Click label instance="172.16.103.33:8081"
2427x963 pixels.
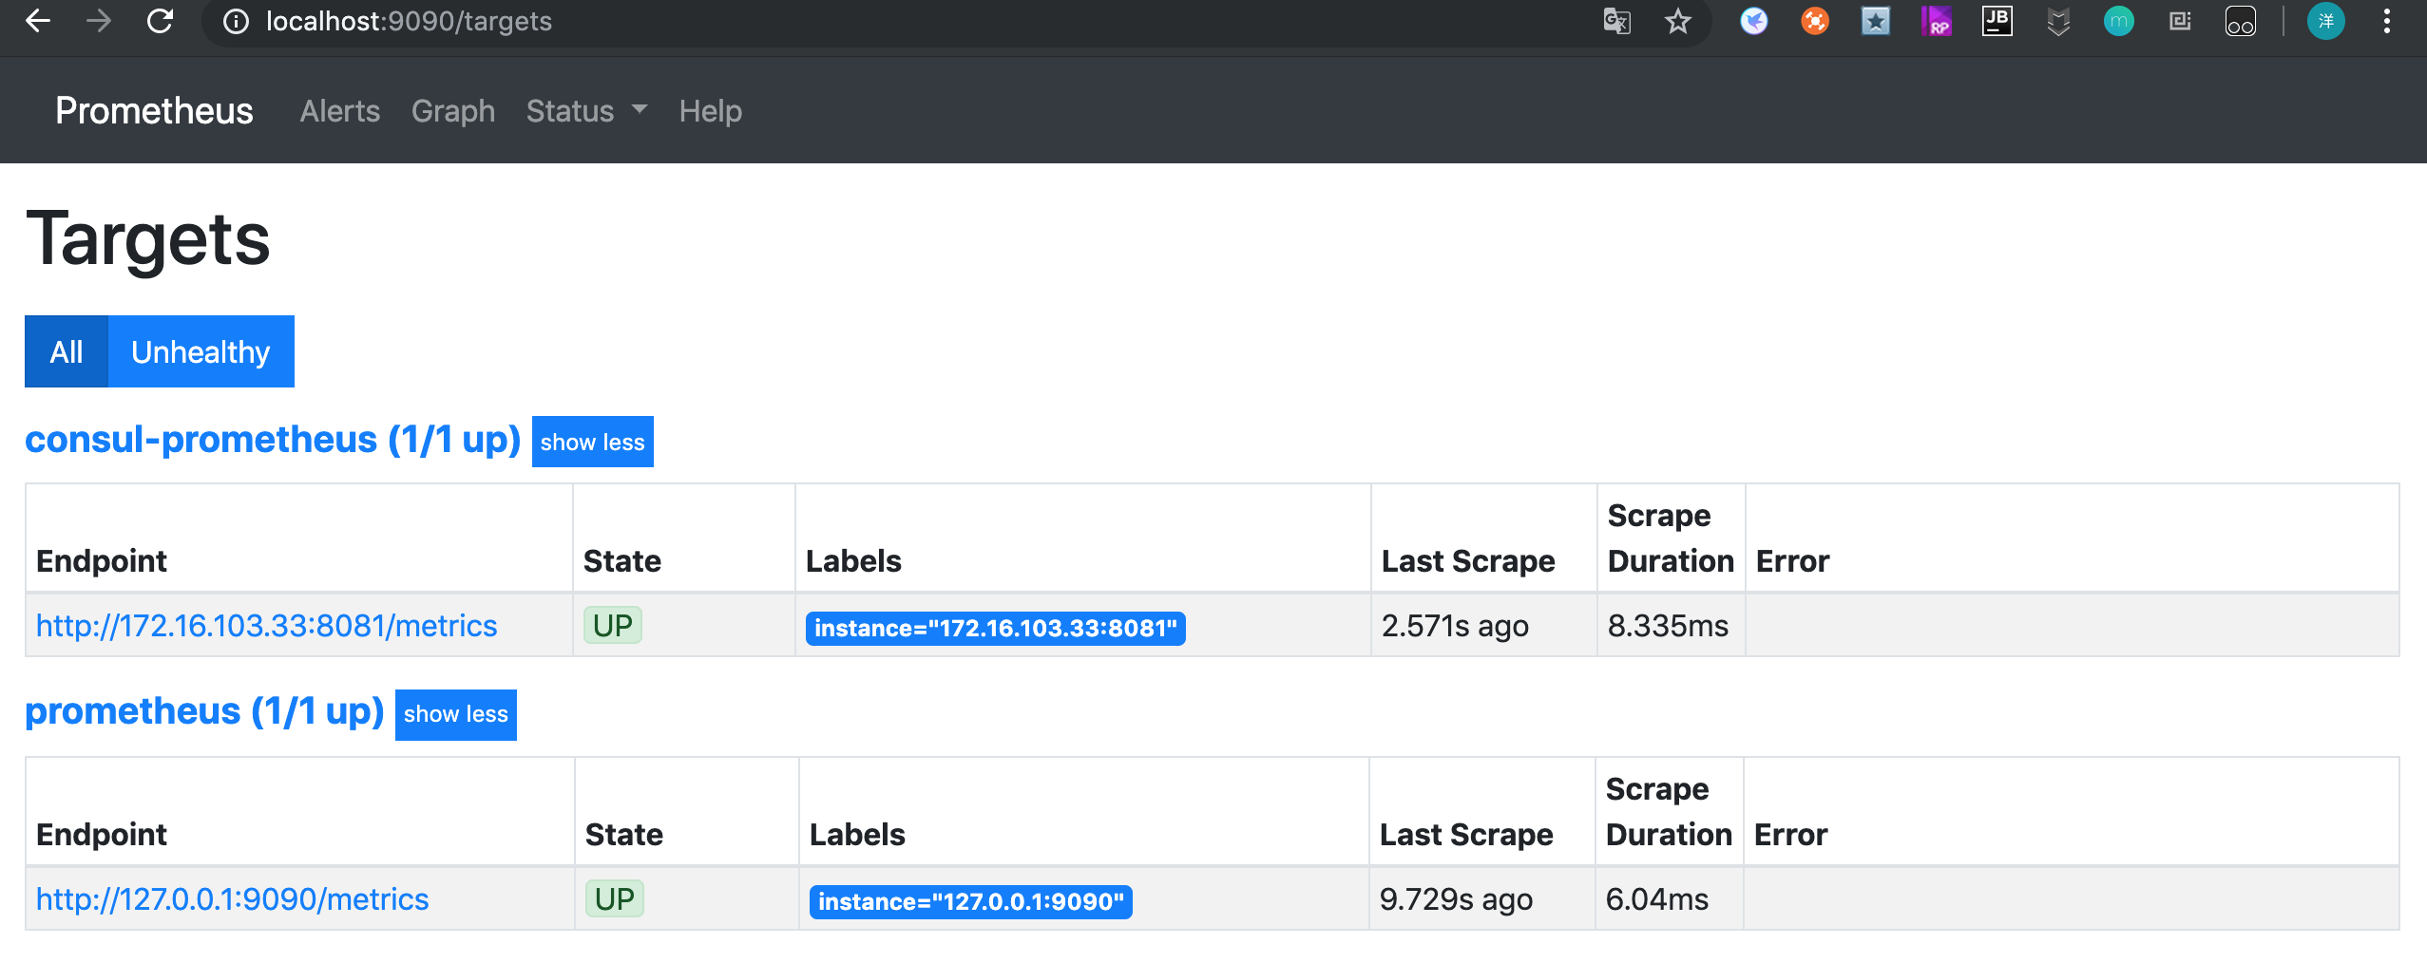coord(996,628)
